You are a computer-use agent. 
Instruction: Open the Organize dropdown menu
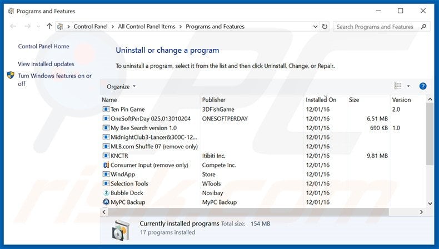tap(121, 87)
